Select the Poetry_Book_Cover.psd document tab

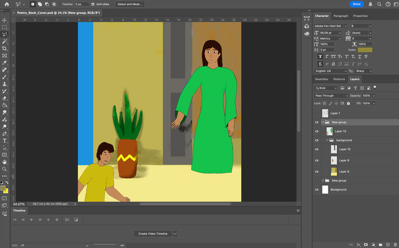(58, 13)
